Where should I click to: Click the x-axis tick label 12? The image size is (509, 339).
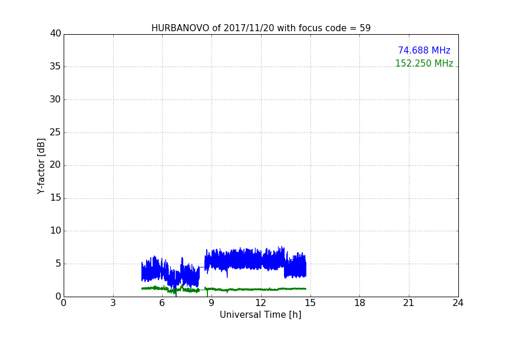260,303
